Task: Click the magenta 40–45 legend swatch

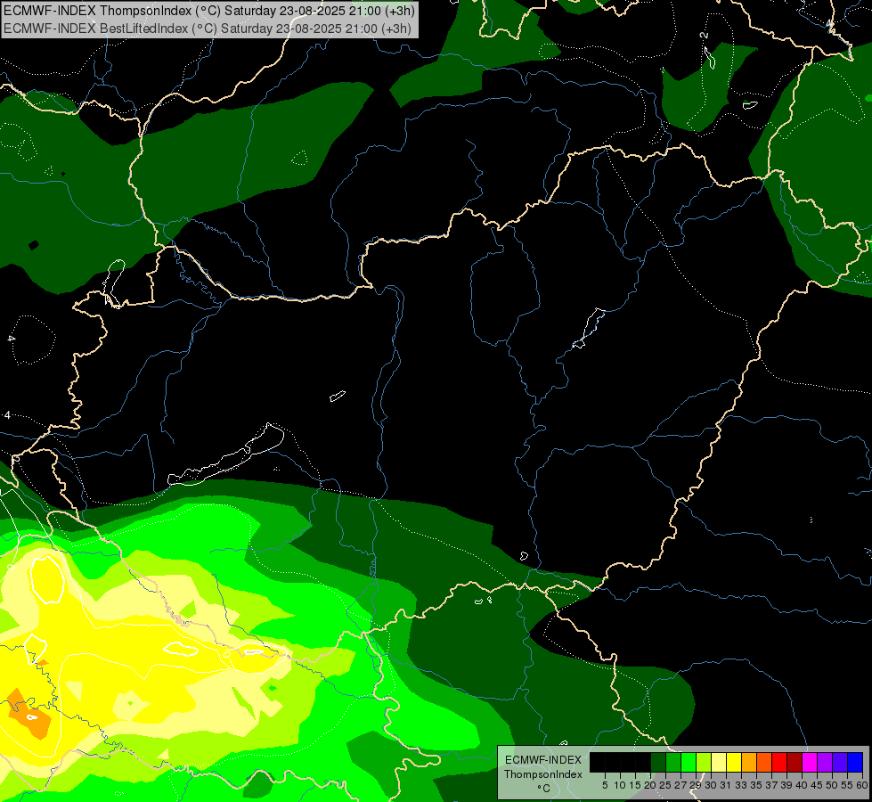Action: pos(810,762)
